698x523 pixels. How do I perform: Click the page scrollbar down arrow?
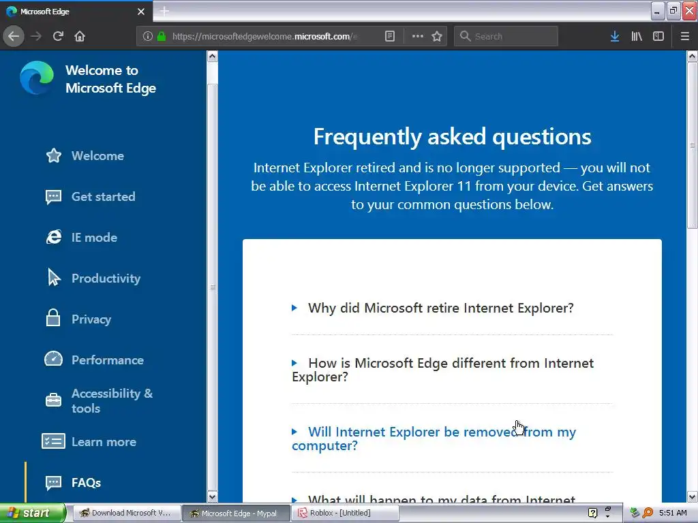(x=693, y=496)
